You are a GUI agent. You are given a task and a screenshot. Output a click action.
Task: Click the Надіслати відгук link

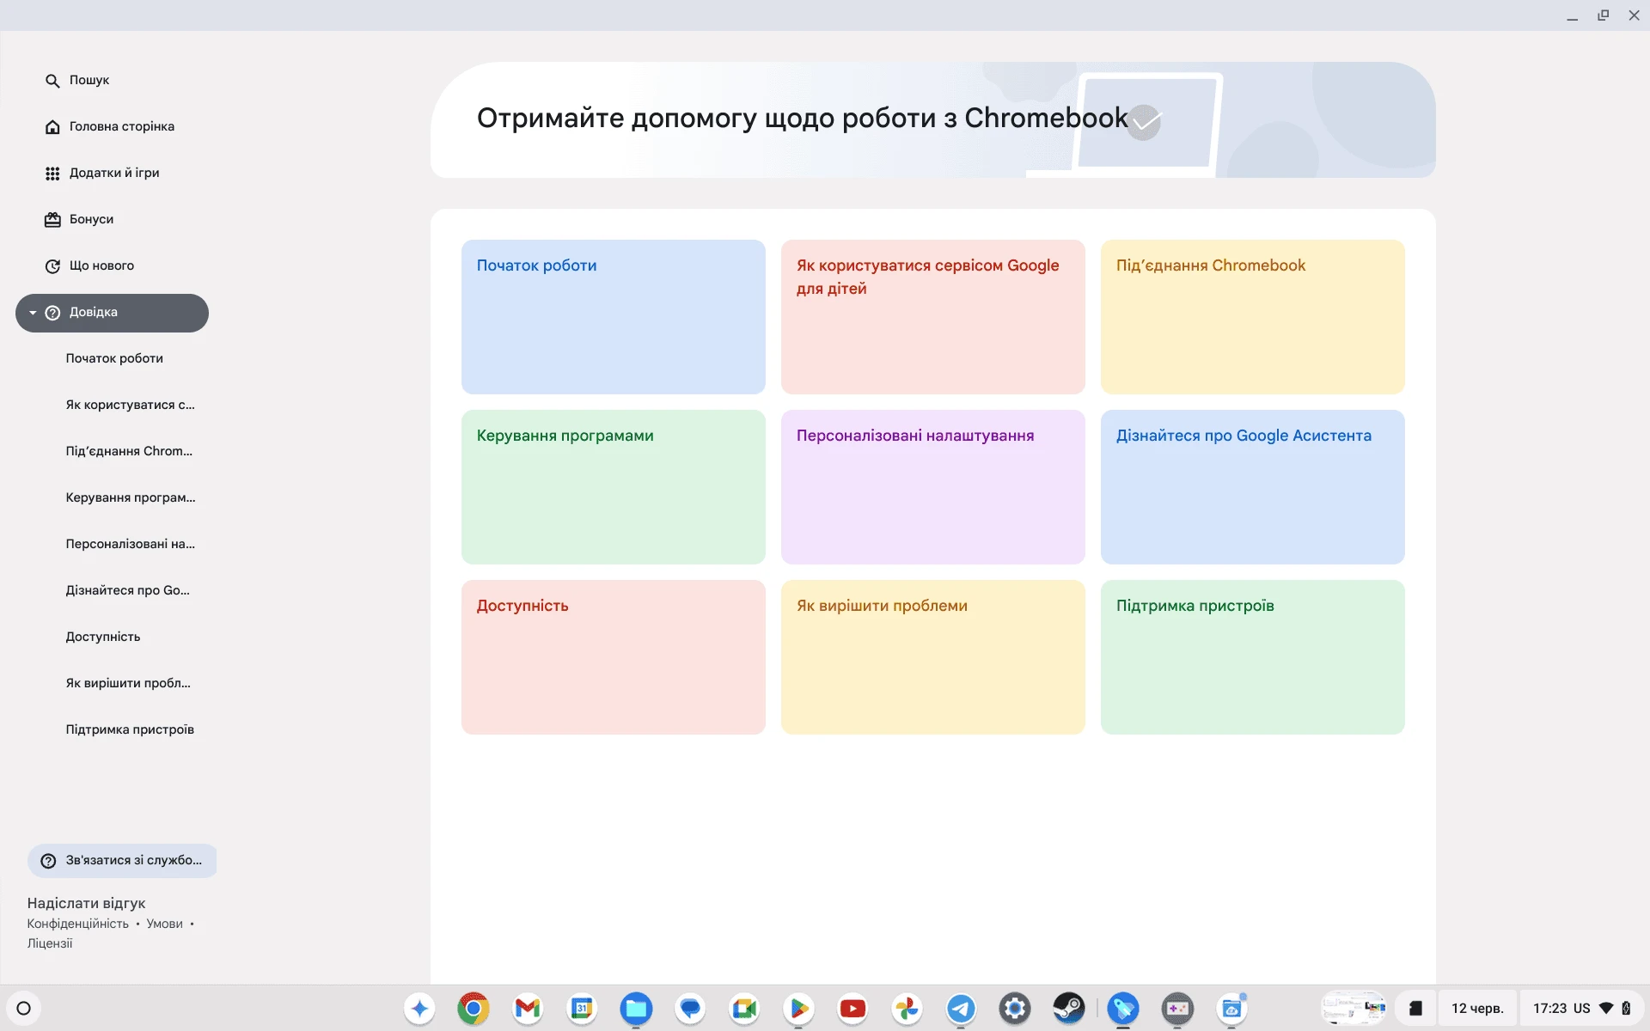[86, 903]
